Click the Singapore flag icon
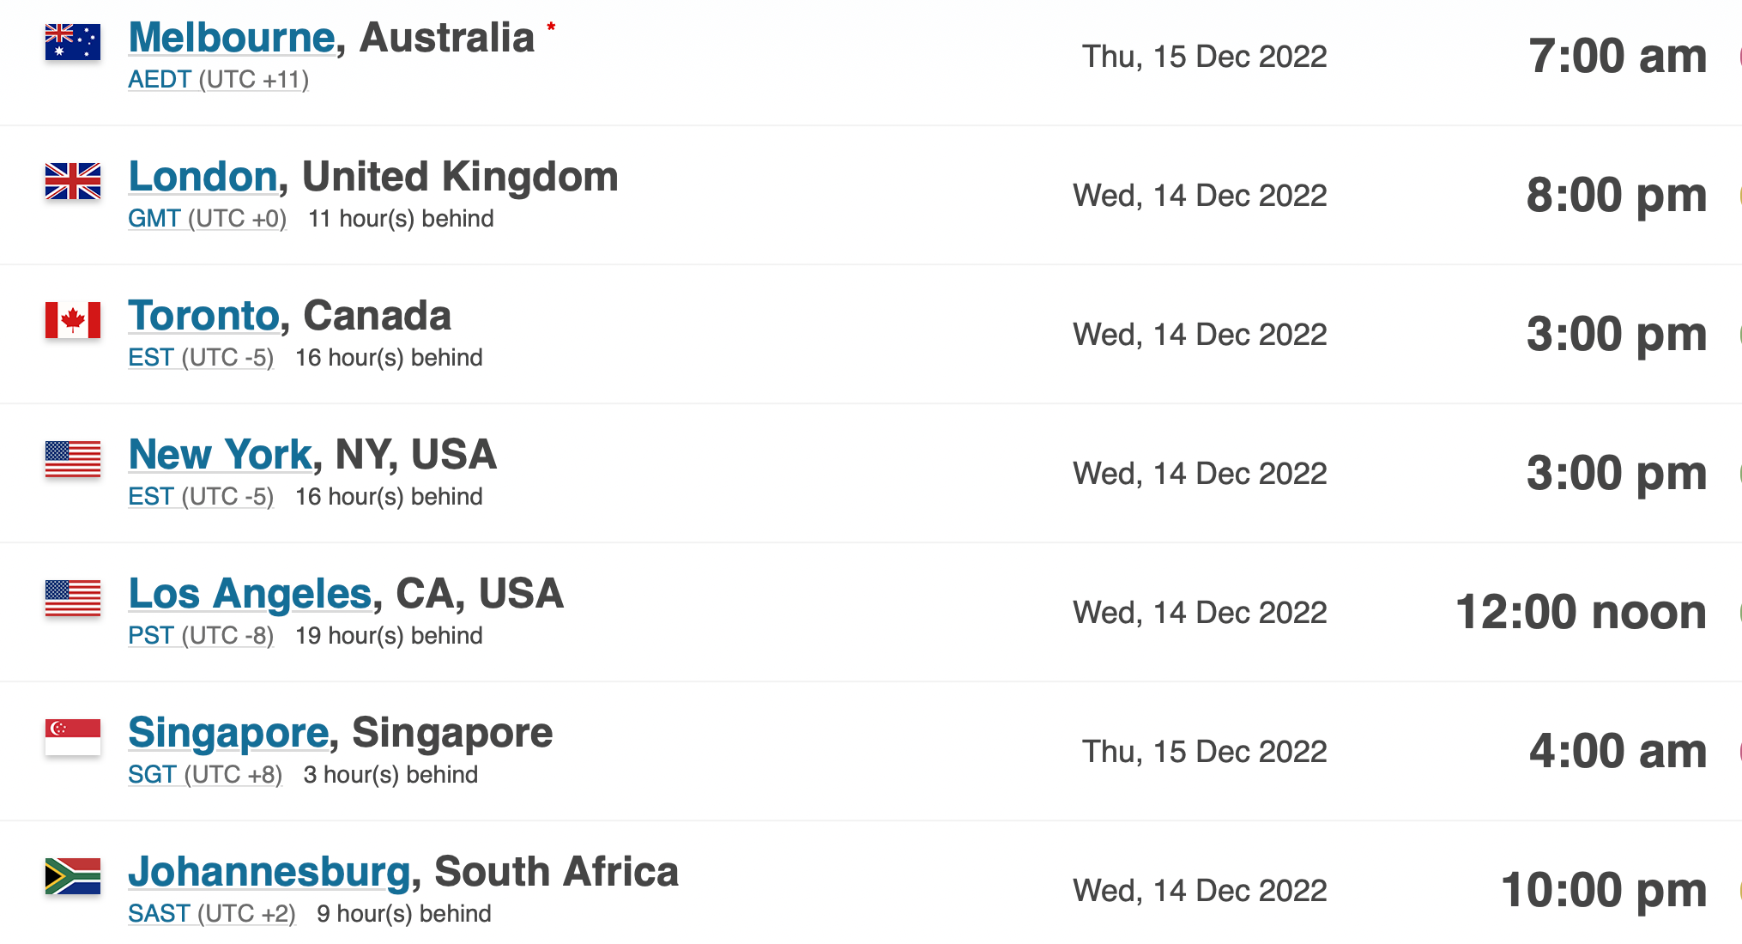 (73, 736)
